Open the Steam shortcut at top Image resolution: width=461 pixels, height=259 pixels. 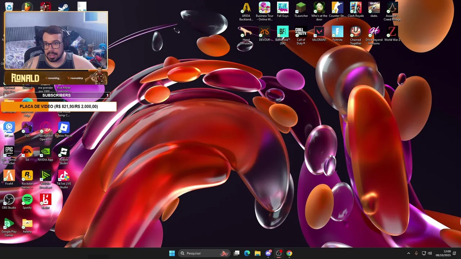coord(63,7)
